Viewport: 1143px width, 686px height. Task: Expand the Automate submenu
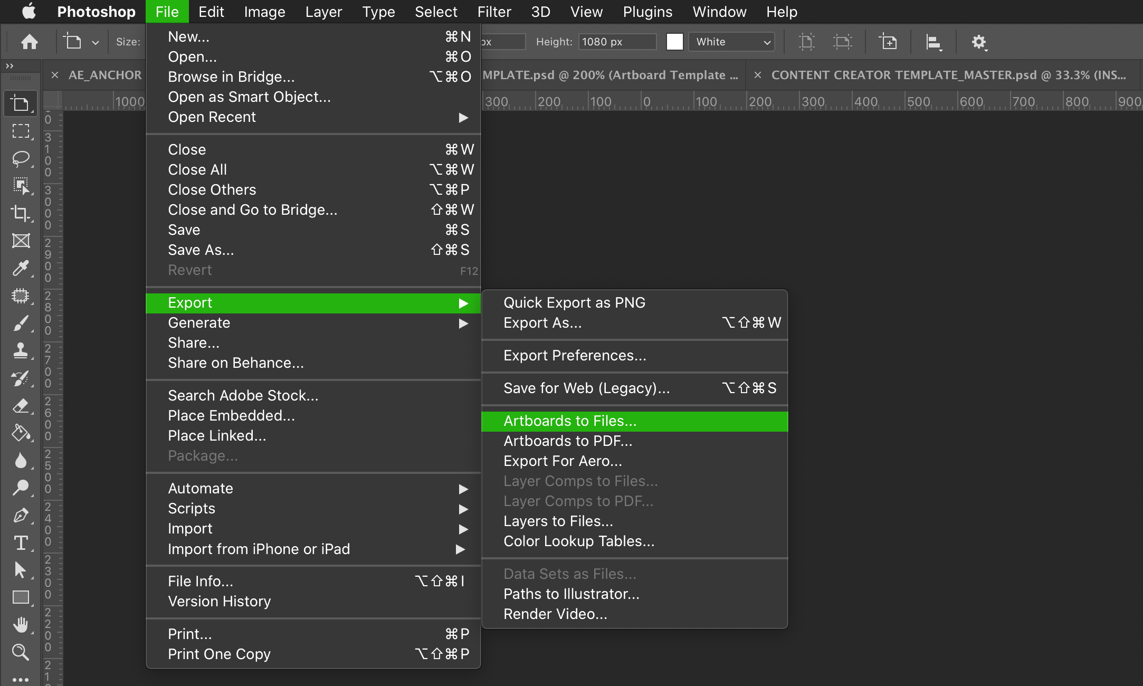[x=313, y=489]
